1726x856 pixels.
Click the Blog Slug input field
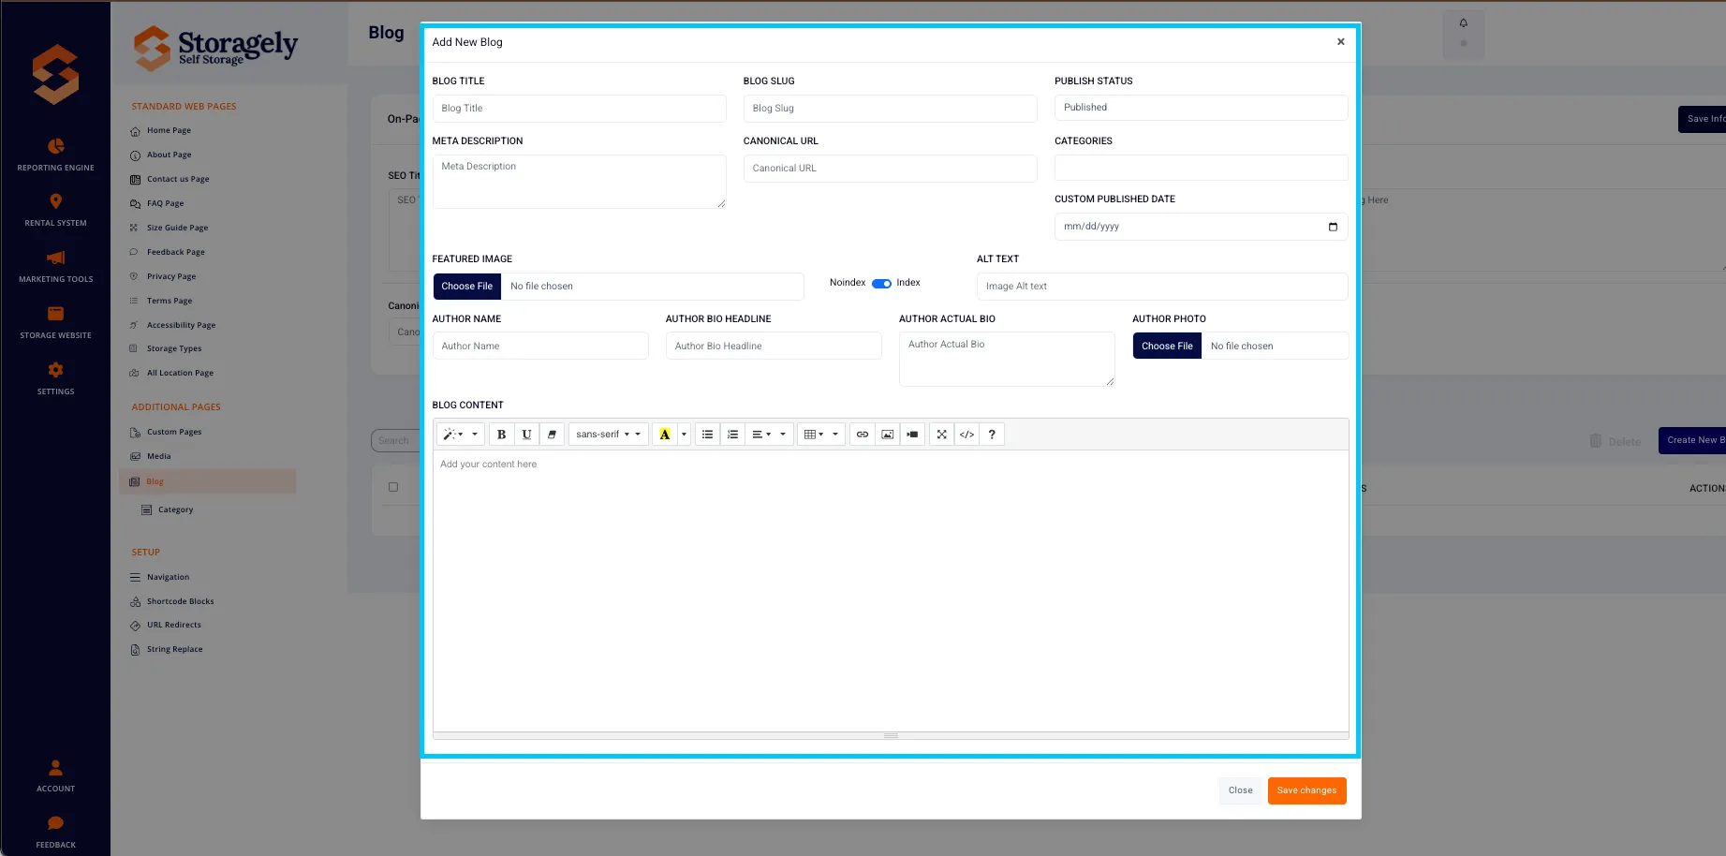[x=890, y=109]
